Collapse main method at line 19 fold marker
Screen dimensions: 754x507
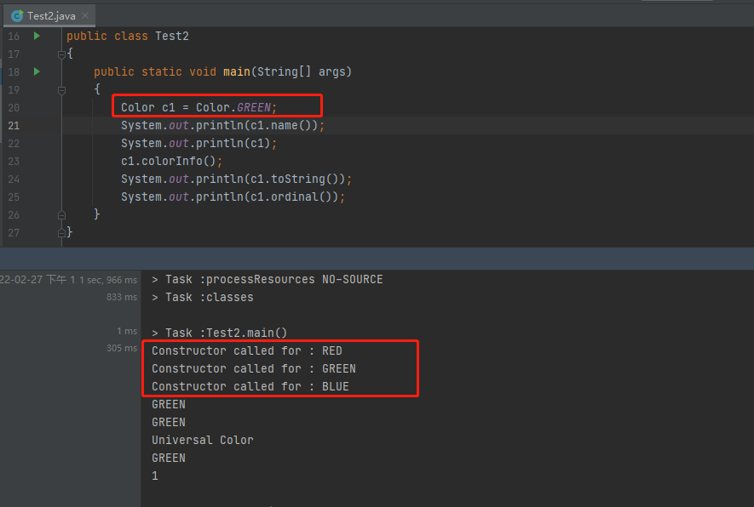point(61,90)
